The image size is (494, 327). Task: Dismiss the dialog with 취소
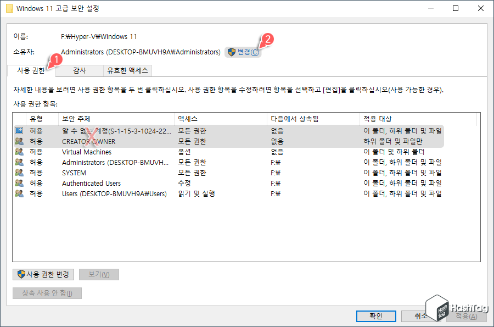(422, 316)
